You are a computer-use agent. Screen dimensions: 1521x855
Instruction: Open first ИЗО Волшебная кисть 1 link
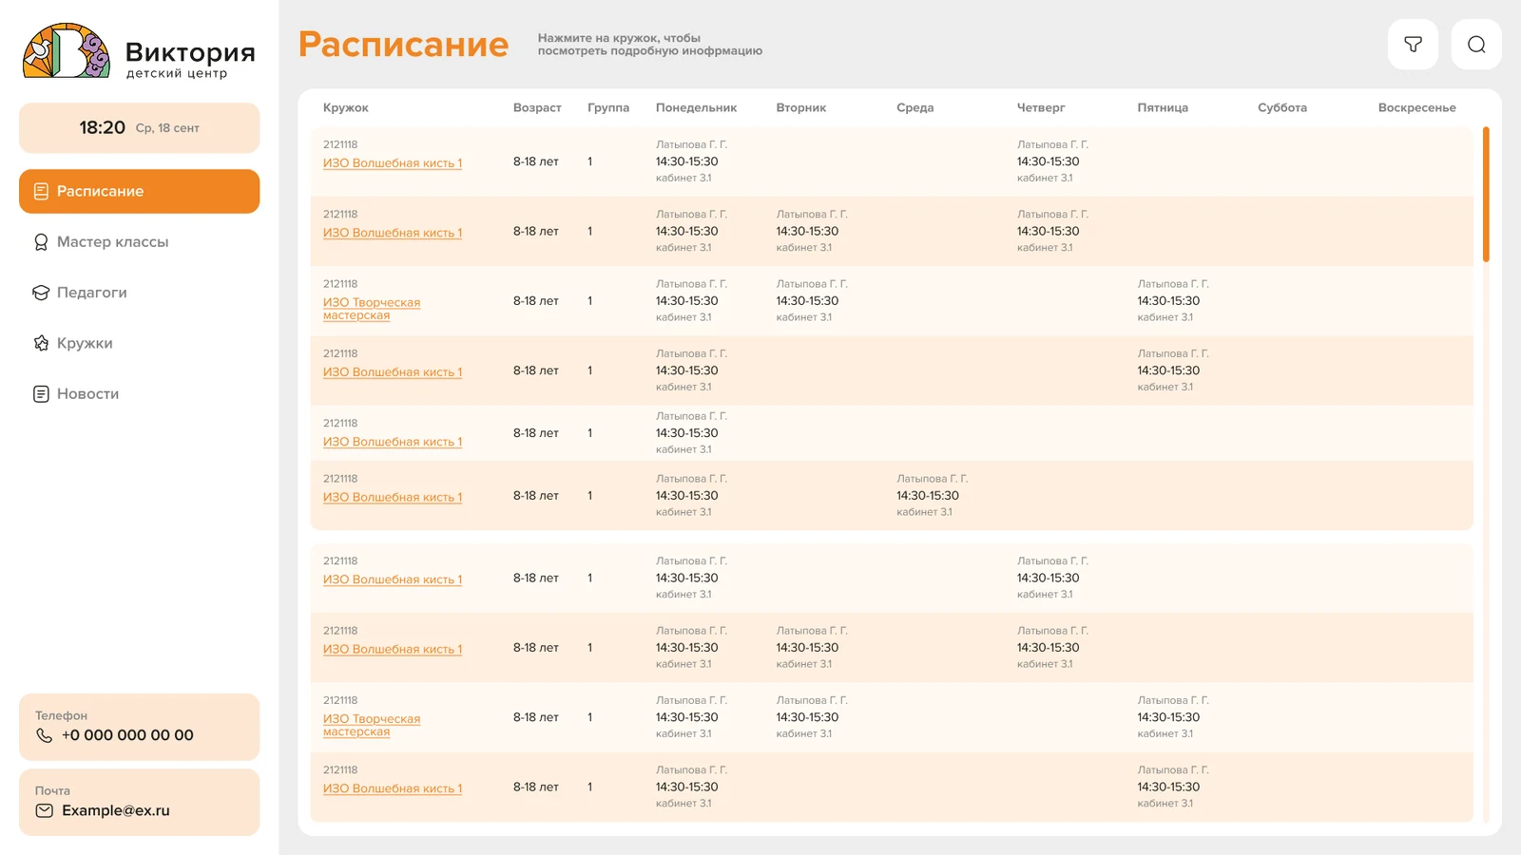click(x=393, y=163)
